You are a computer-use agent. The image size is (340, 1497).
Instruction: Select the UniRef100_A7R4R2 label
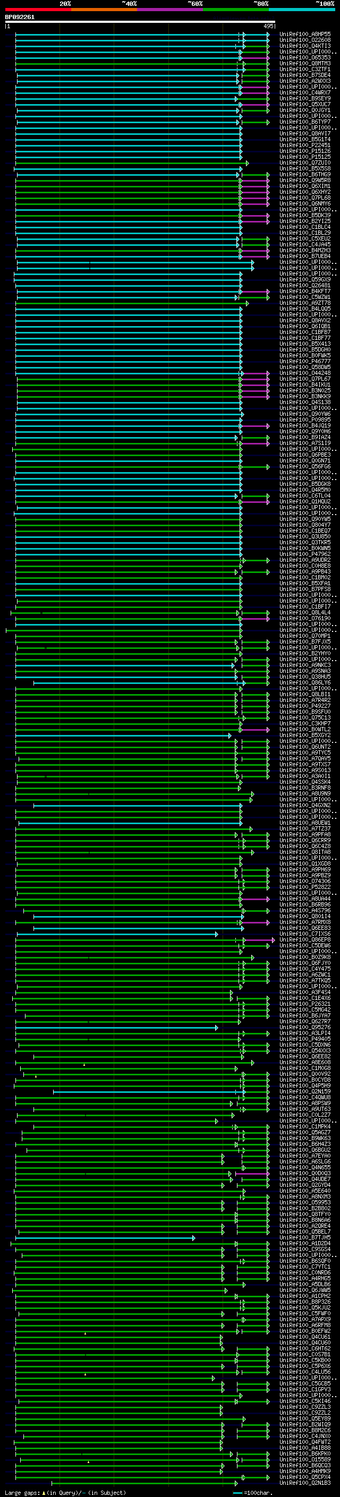tap(305, 700)
